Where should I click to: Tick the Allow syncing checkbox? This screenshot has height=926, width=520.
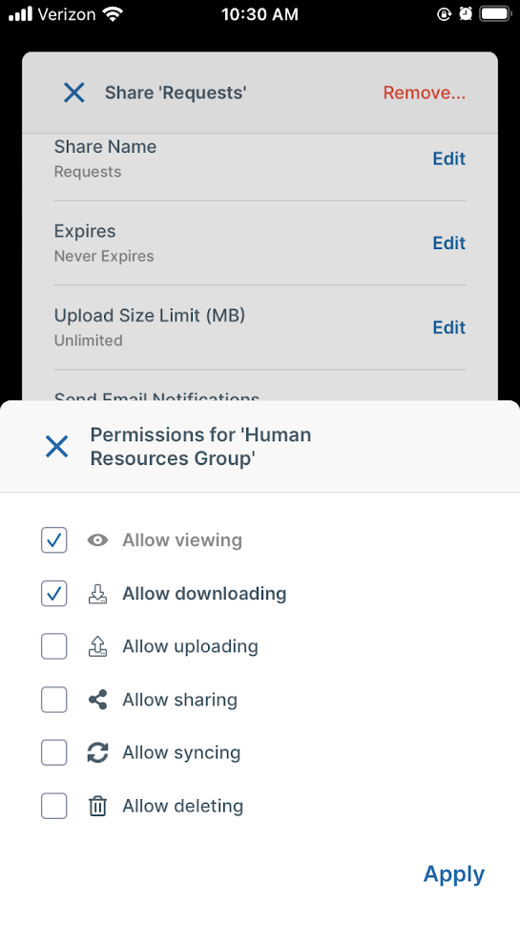coord(53,753)
